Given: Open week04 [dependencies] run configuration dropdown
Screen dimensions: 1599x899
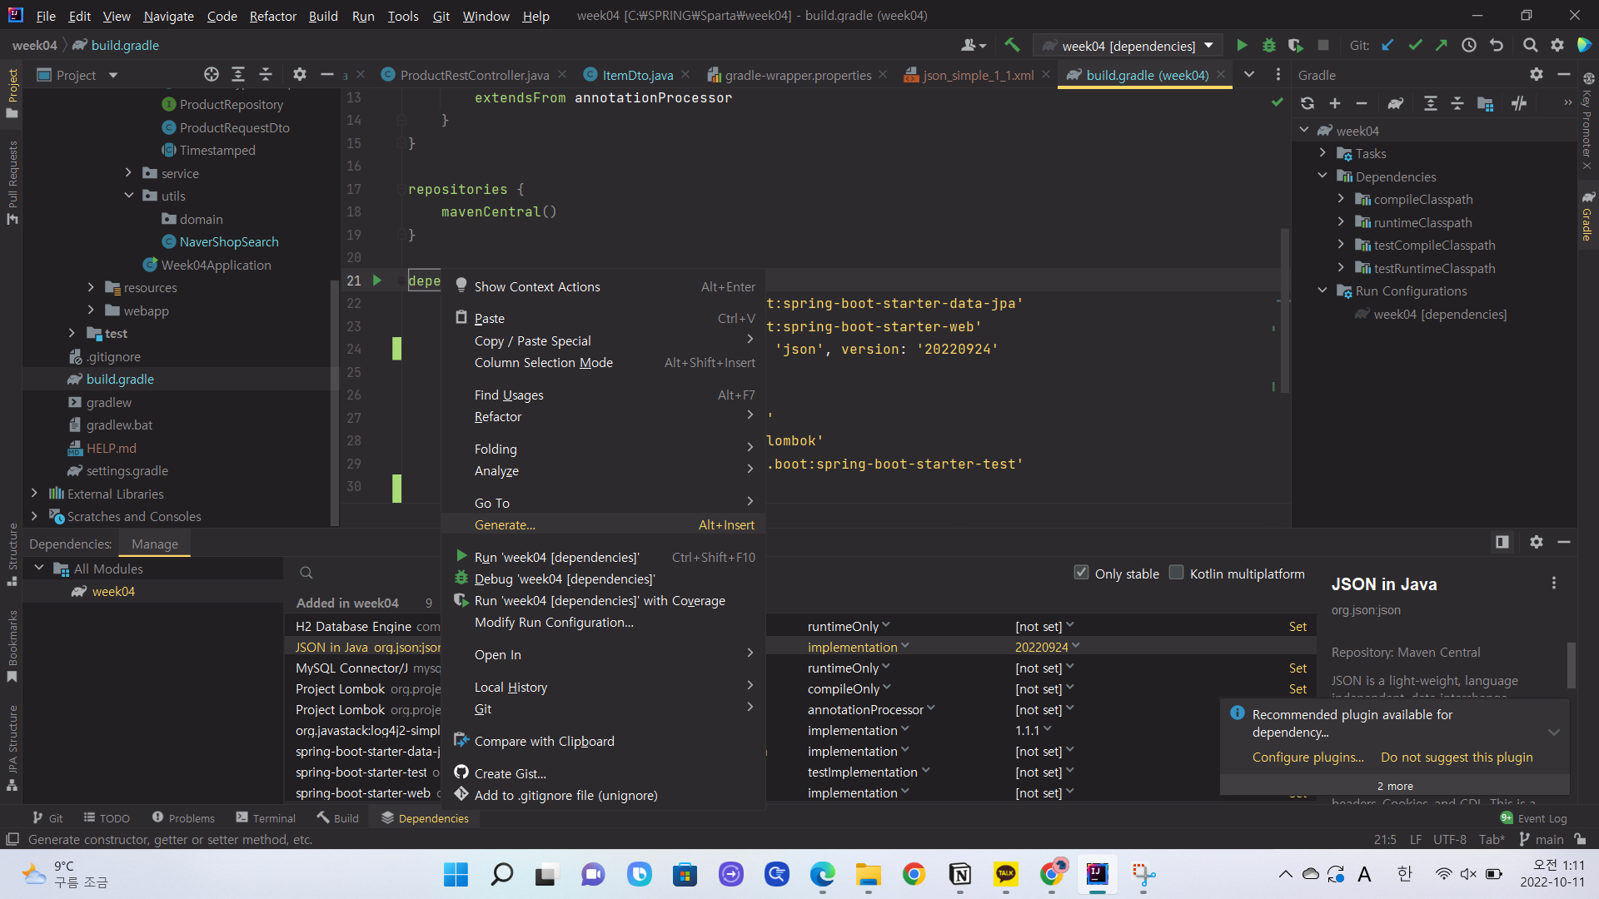Looking at the screenshot, I should pyautogui.click(x=1128, y=46).
